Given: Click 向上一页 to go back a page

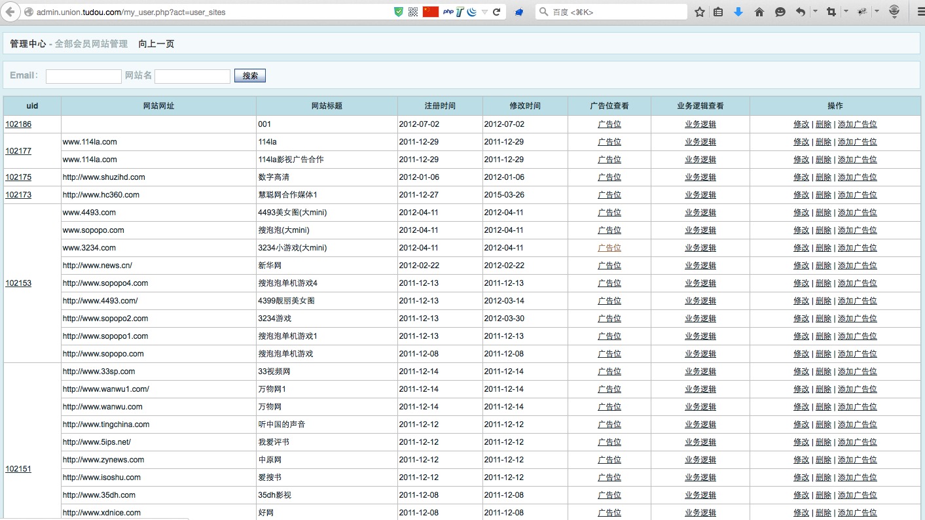Looking at the screenshot, I should 156,44.
